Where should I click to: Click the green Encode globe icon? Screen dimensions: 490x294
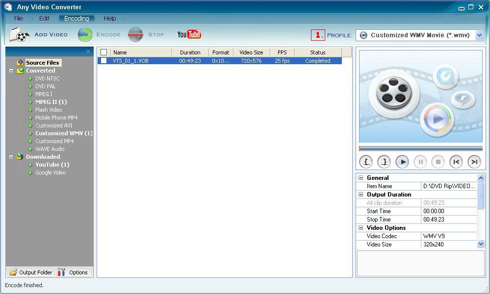[x=85, y=35]
